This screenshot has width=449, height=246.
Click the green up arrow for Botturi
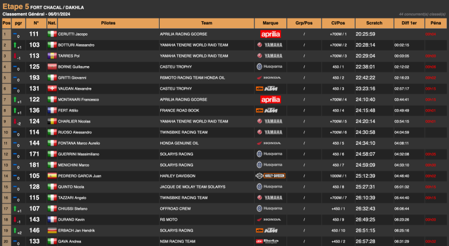click(x=16, y=44)
